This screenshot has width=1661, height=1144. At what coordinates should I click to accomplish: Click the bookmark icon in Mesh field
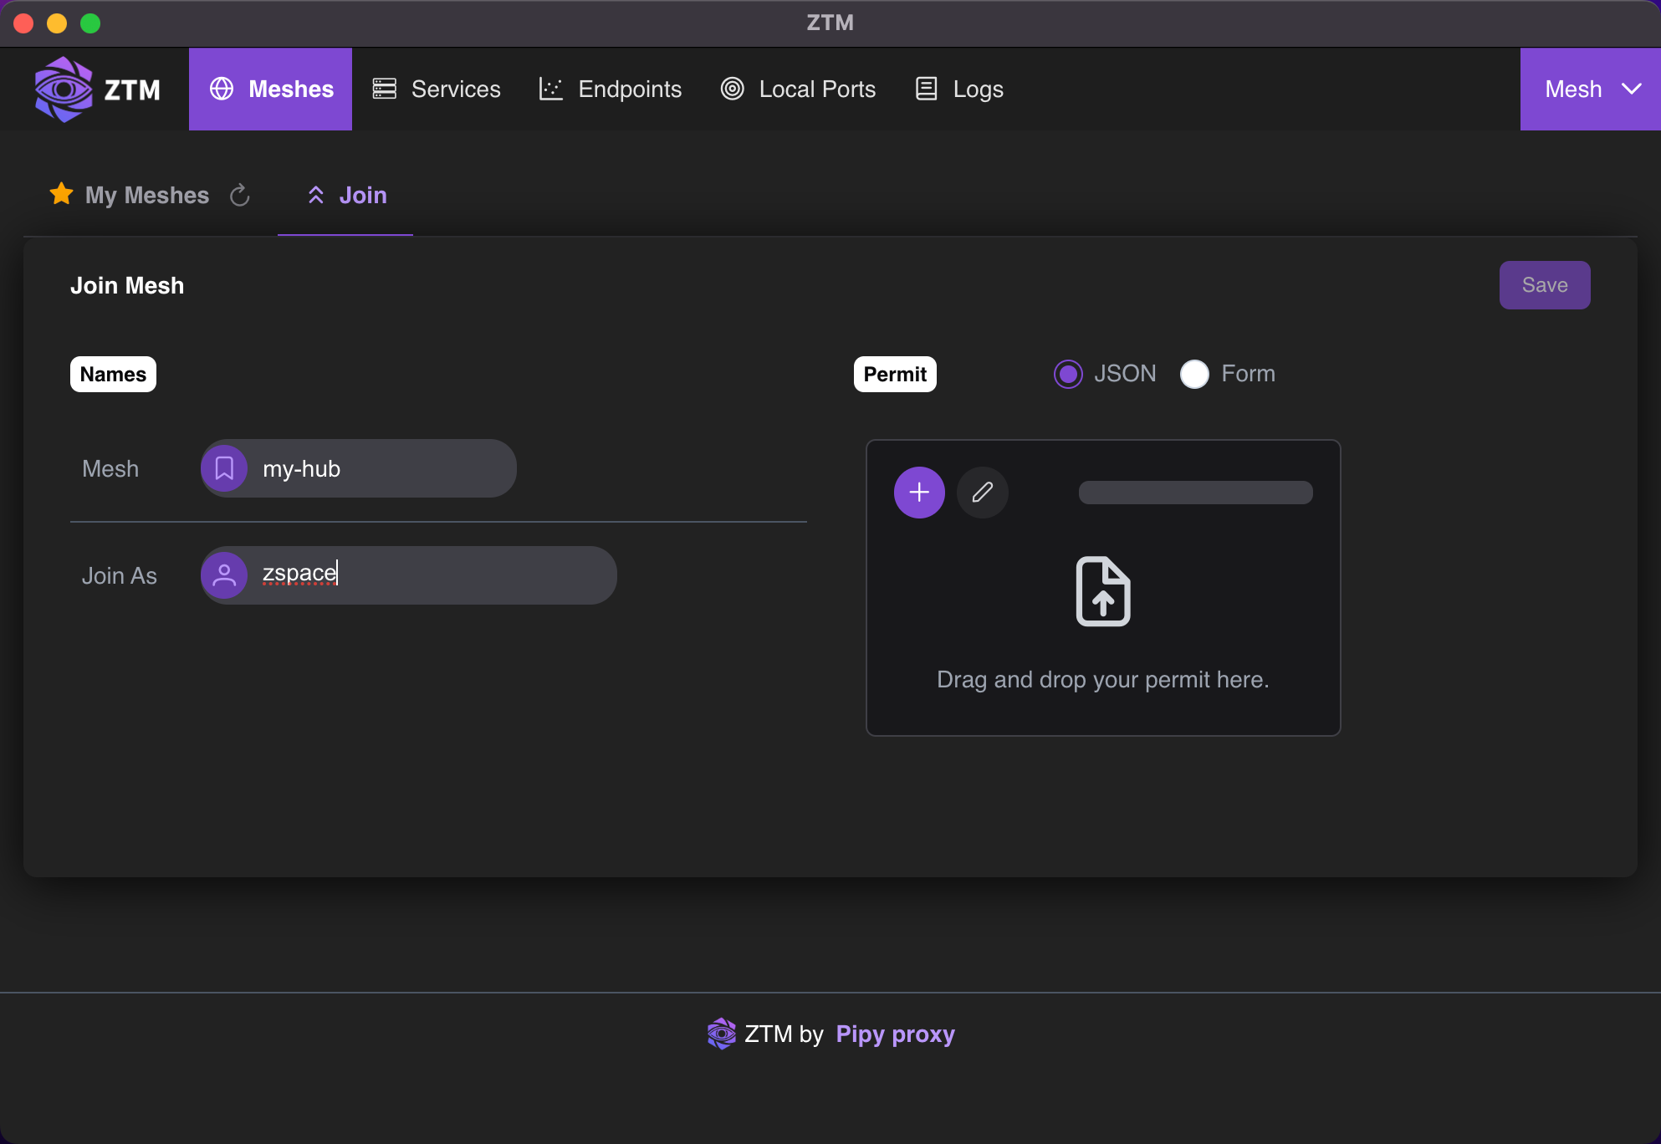[x=224, y=468]
